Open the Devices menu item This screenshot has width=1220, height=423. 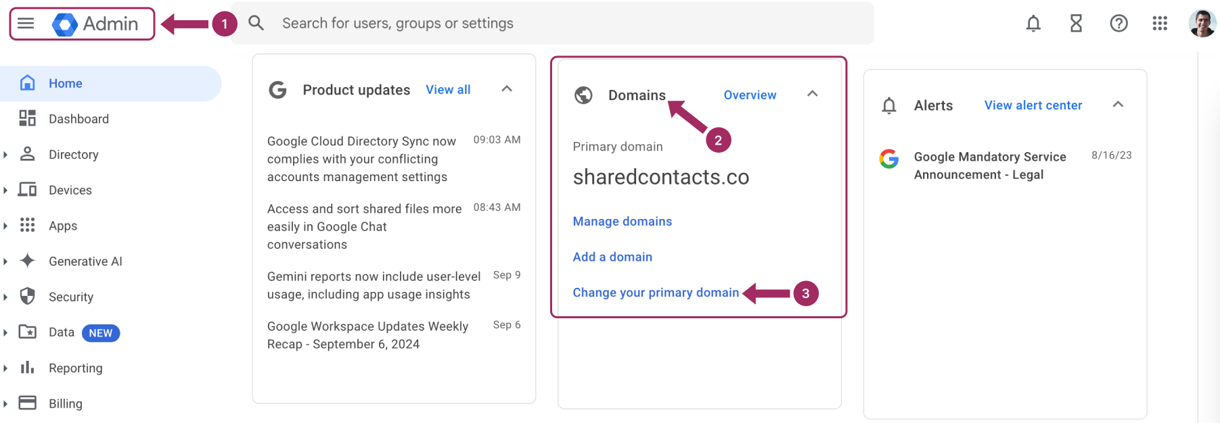(x=70, y=191)
